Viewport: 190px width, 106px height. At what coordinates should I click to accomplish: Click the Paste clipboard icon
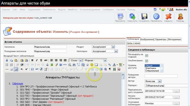point(16,60)
